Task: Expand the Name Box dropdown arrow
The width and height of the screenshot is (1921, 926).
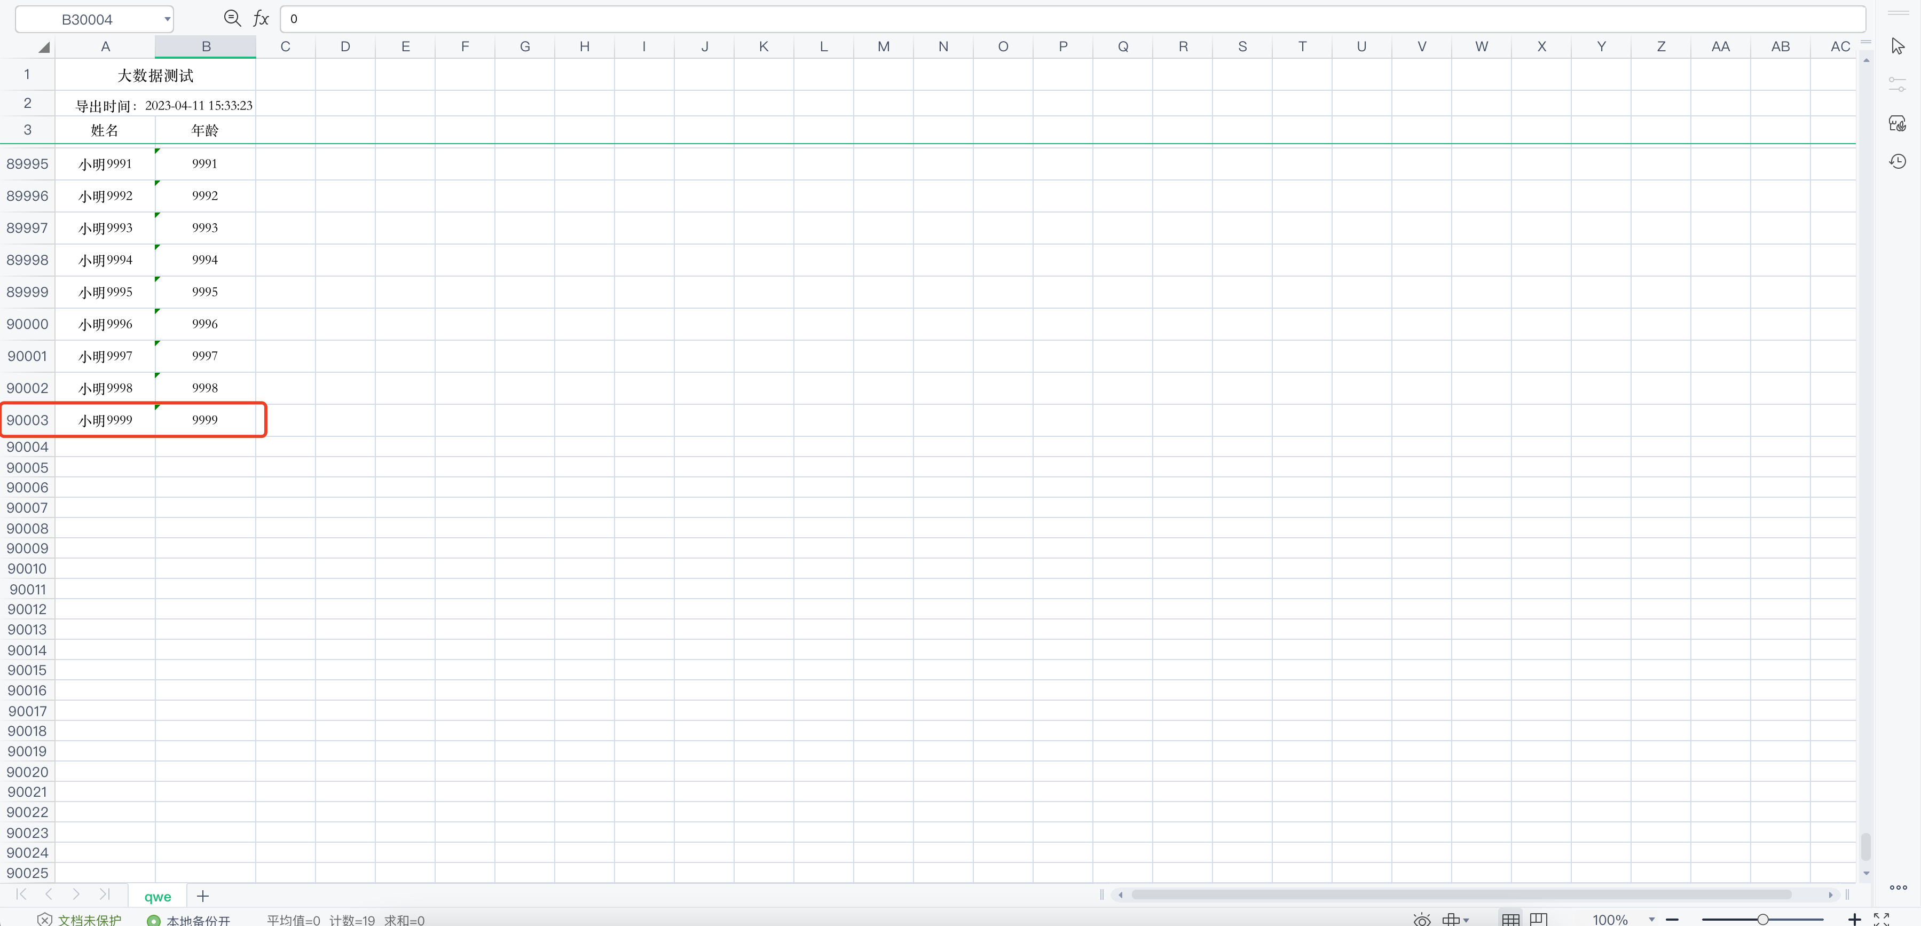Action: (x=167, y=19)
